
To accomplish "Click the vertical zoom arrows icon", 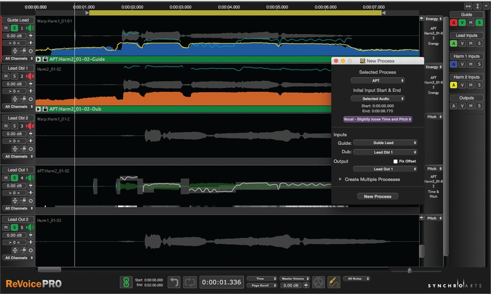I will click(x=477, y=6).
